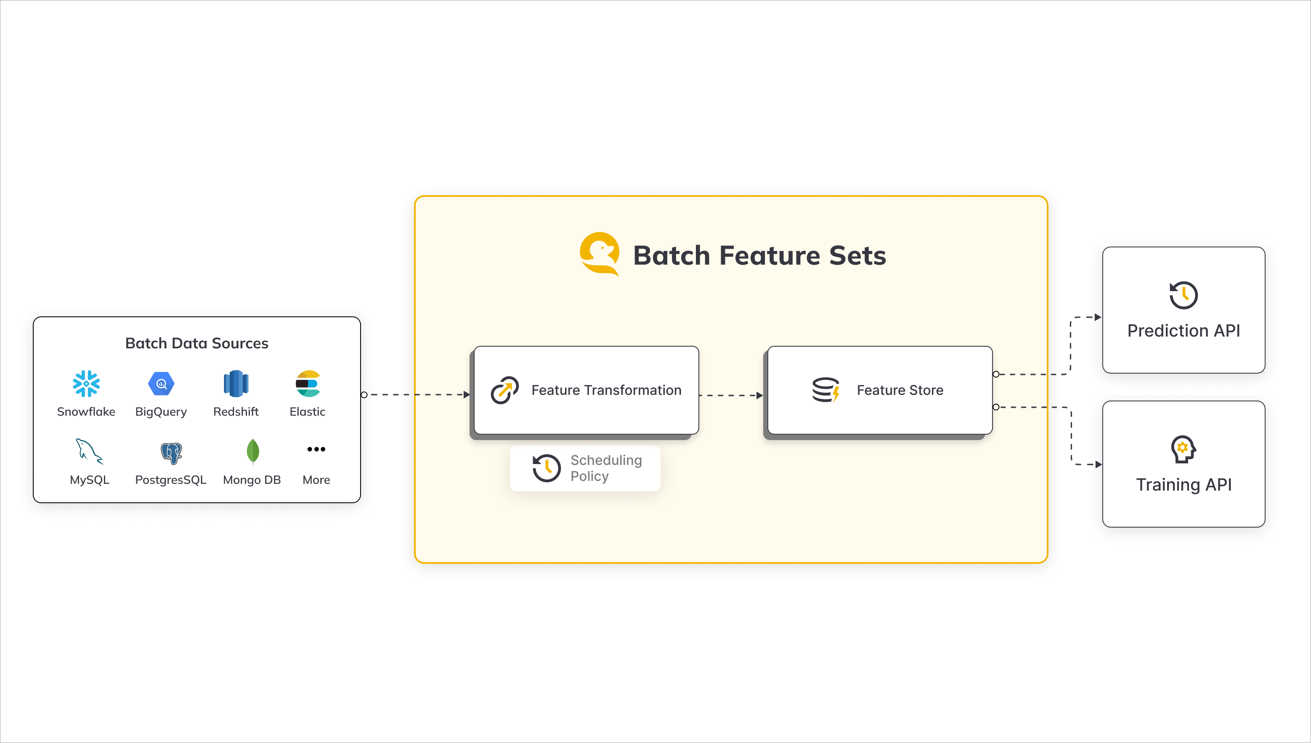Select the BigQuery hexagon icon
The image size is (1311, 743).
click(161, 384)
